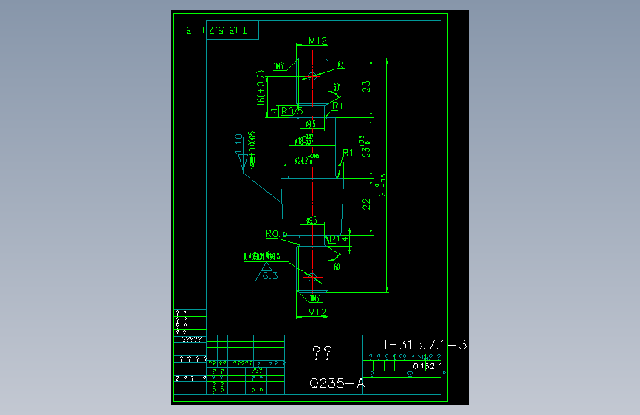
Task: Select the R1 label next to the ø24.2 dimension
Action: point(348,153)
